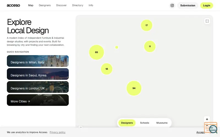Screen dimensions: 220x137
Task: Switch map filter to Museums
Action: click(x=162, y=123)
